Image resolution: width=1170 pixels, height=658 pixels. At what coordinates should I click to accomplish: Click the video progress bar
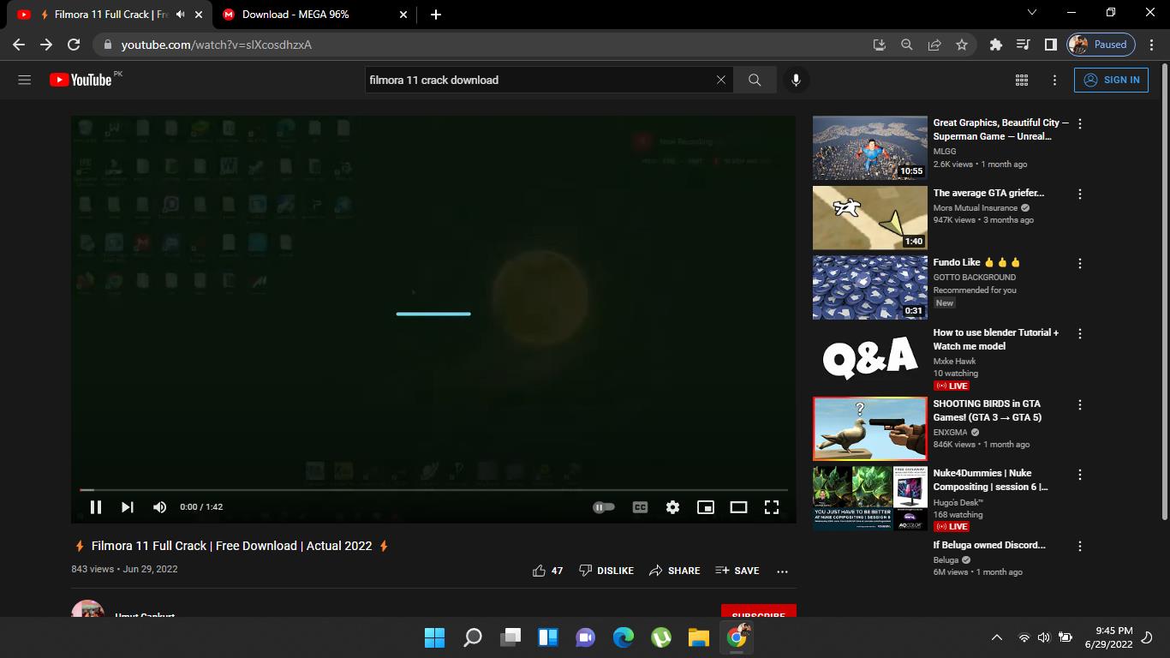(433, 490)
